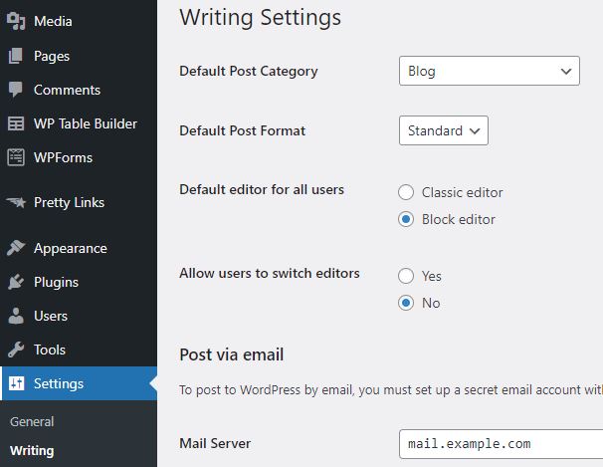The image size is (603, 467).
Task: Click the WPForms icon
Action: click(16, 157)
